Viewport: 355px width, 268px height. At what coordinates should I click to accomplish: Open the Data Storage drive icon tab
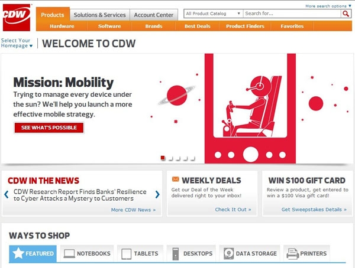tap(250, 254)
